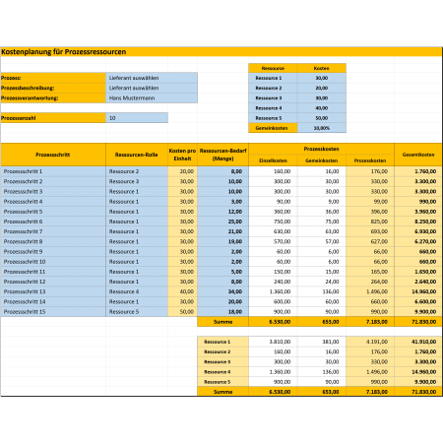This screenshot has height=443, width=443.
Task: Select the summary total '41.910,00'
Action: [418, 342]
